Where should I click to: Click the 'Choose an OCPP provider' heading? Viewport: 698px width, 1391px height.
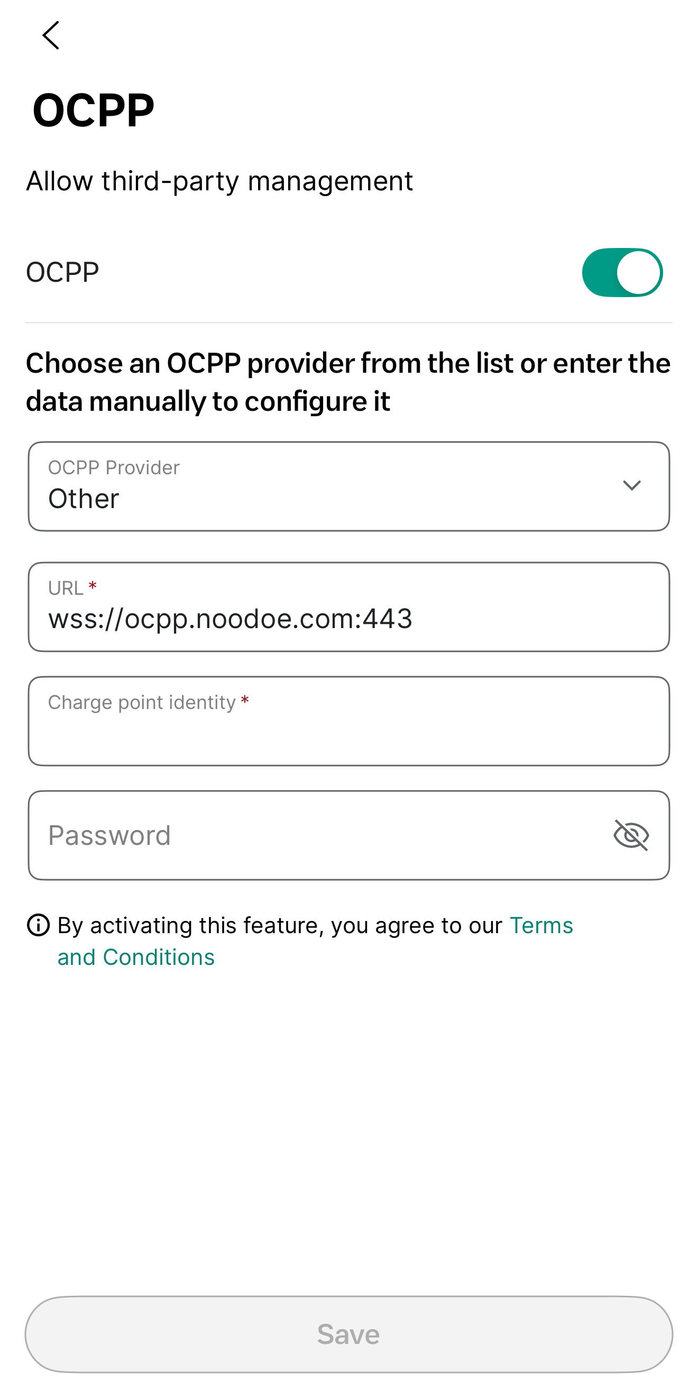348,382
